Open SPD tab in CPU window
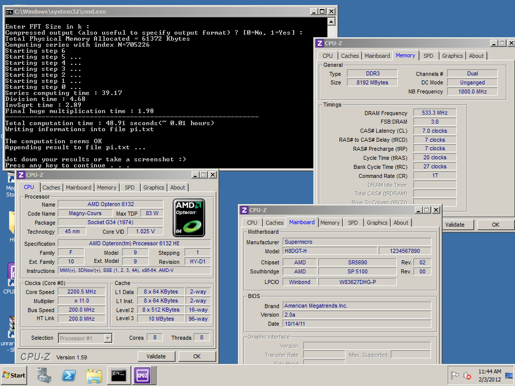Viewport: 515px width, 386px height. (x=130, y=187)
